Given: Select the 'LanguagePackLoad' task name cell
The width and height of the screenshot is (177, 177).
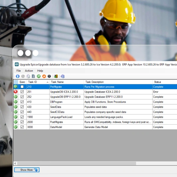Looking at the screenshot, I should pos(66,117).
